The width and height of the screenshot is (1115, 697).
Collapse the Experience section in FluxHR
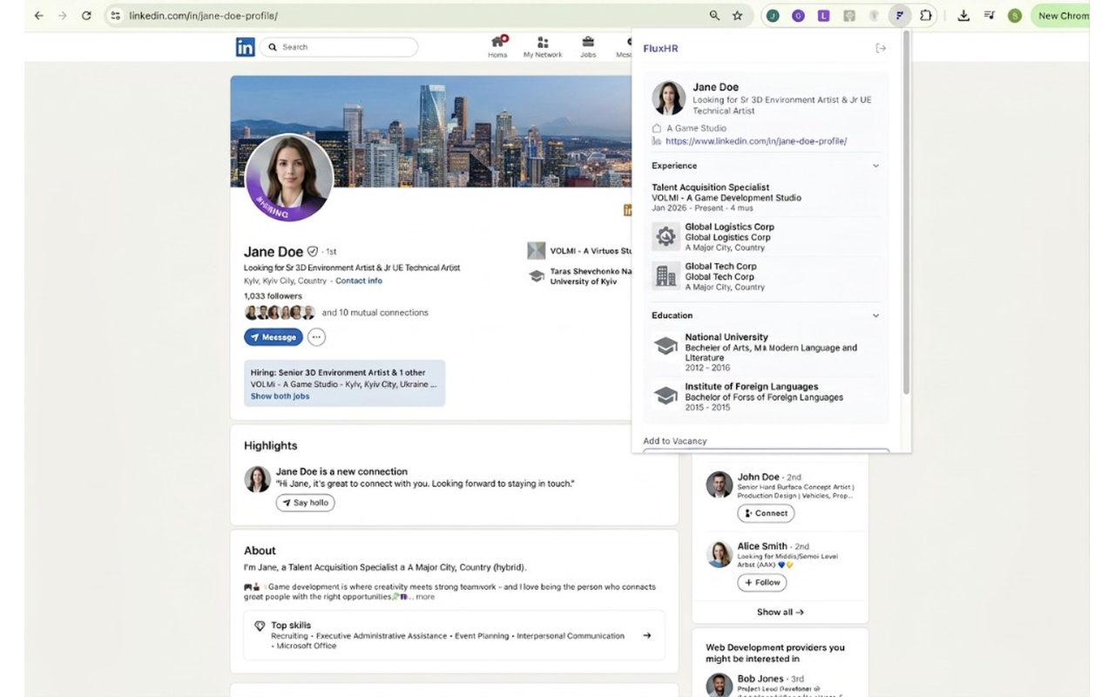[875, 166]
